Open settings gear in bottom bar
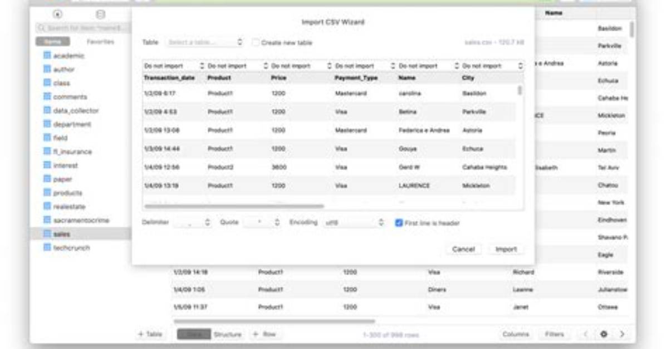Image resolution: width=666 pixels, height=349 pixels. 604,334
